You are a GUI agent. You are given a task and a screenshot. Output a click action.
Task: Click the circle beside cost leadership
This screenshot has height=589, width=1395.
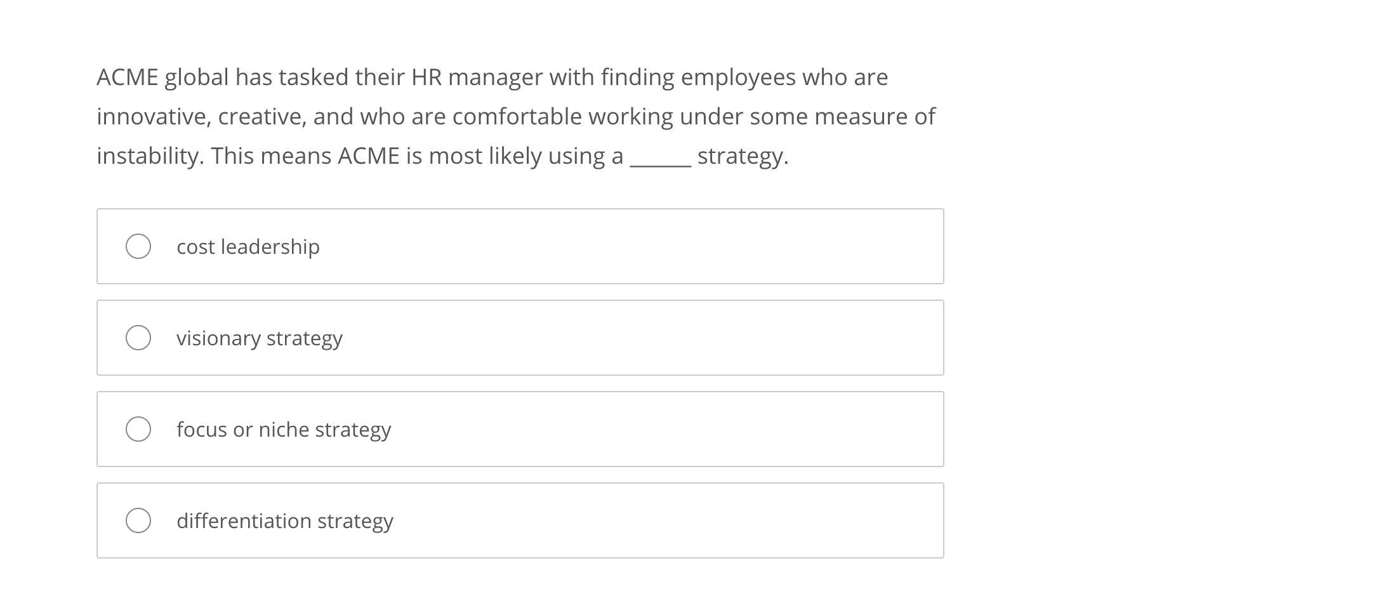coord(140,246)
